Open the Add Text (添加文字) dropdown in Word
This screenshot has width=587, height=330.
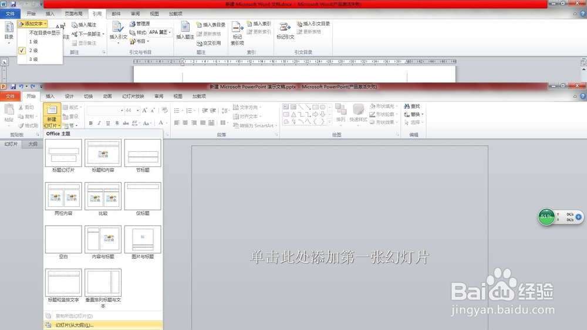[x=32, y=23]
